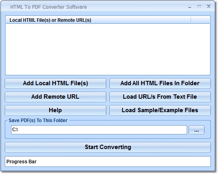Open the Help button
Screen dimensions: 218x174
(55, 110)
